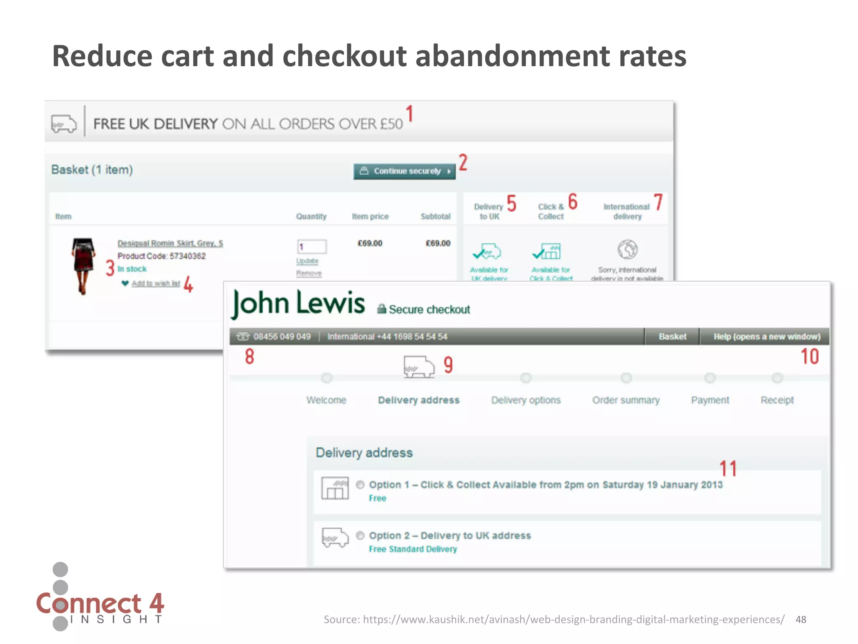Click the £69.00 subtotal value
This screenshot has height=644, width=858.
click(438, 243)
